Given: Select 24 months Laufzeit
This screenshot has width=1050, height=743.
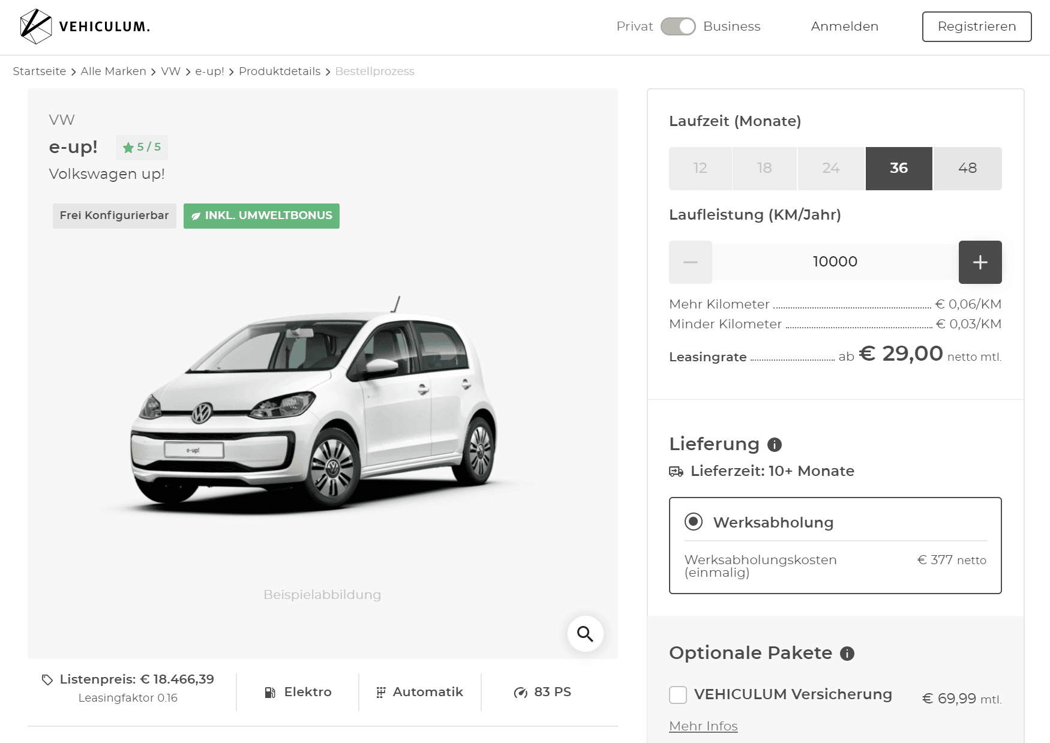Looking at the screenshot, I should (831, 168).
